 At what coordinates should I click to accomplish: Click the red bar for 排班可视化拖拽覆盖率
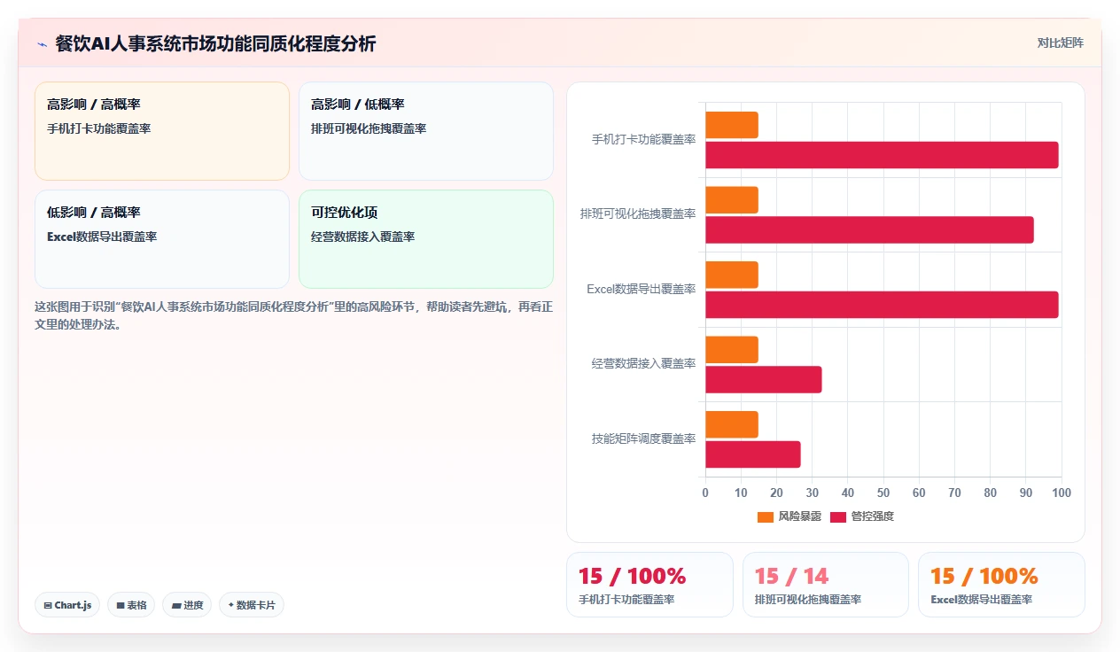tap(869, 230)
